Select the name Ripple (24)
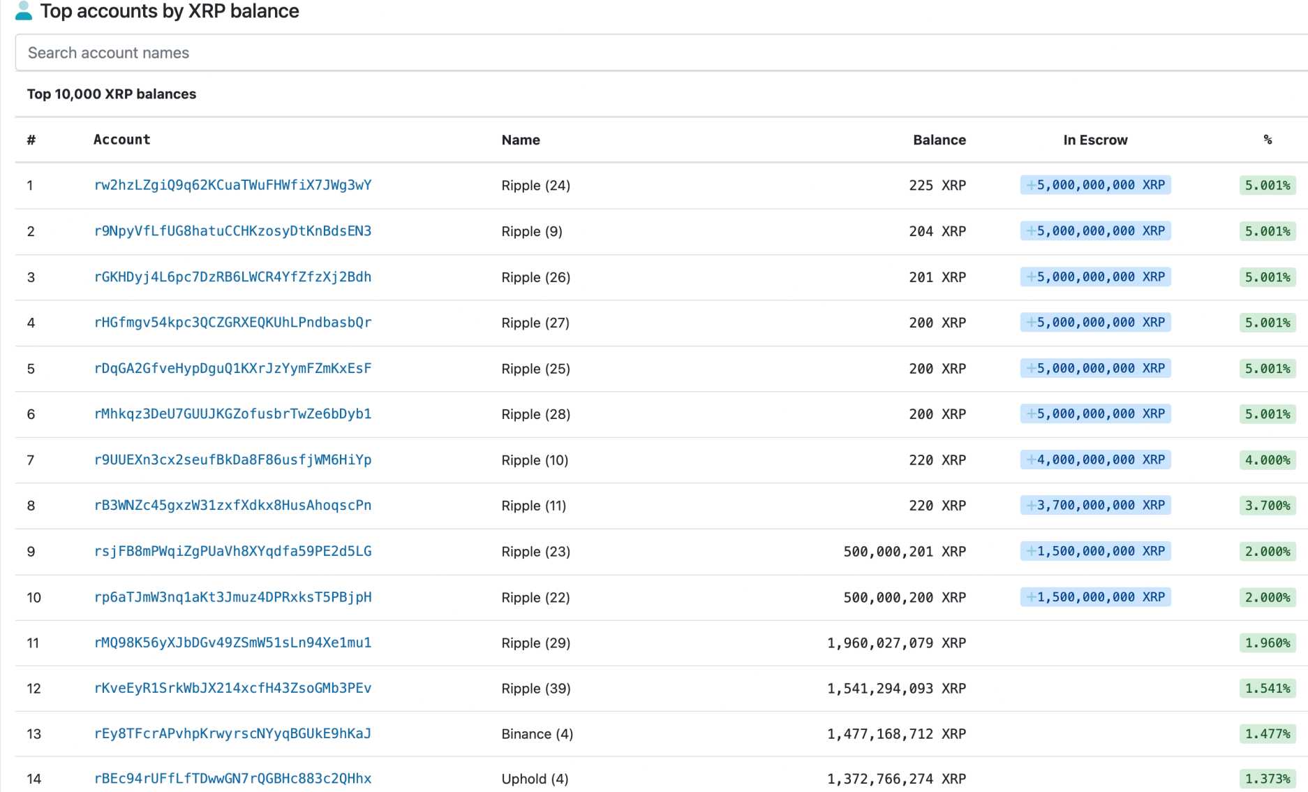The width and height of the screenshot is (1308, 792). 536,185
